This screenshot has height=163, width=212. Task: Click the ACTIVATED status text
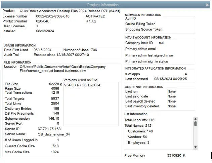point(95,16)
